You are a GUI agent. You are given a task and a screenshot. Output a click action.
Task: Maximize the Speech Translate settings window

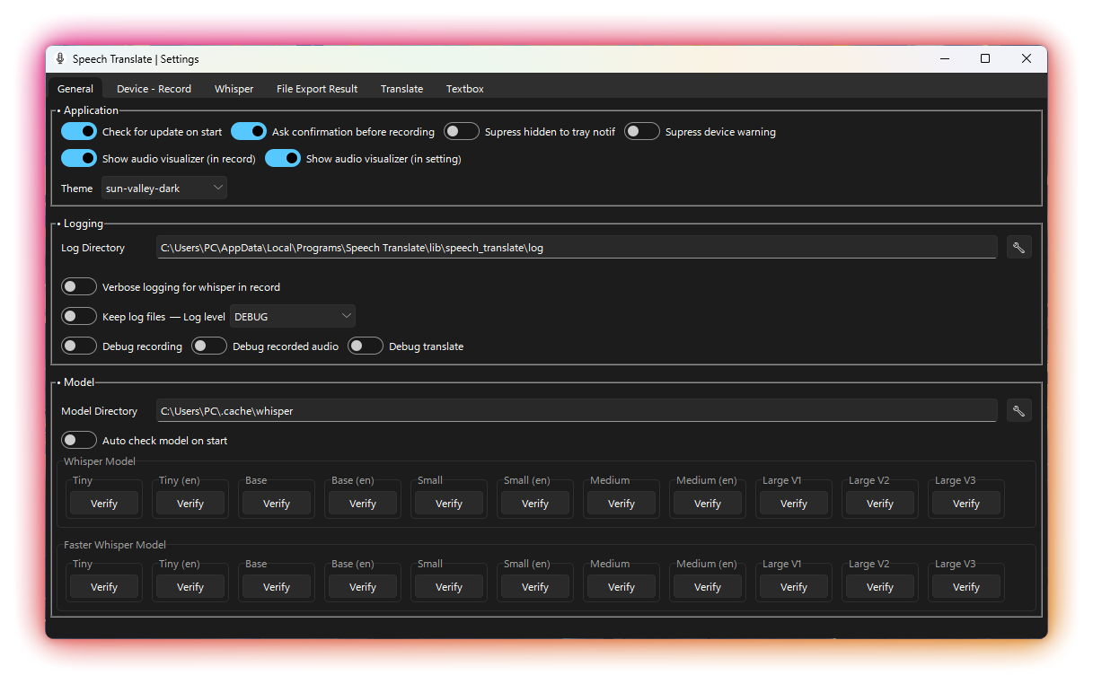pyautogui.click(x=985, y=58)
